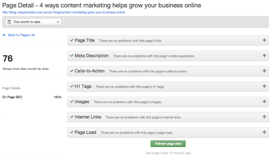Click the back arrow icon beside Pages List
Viewport: 273px width, 159px height.
[4, 35]
